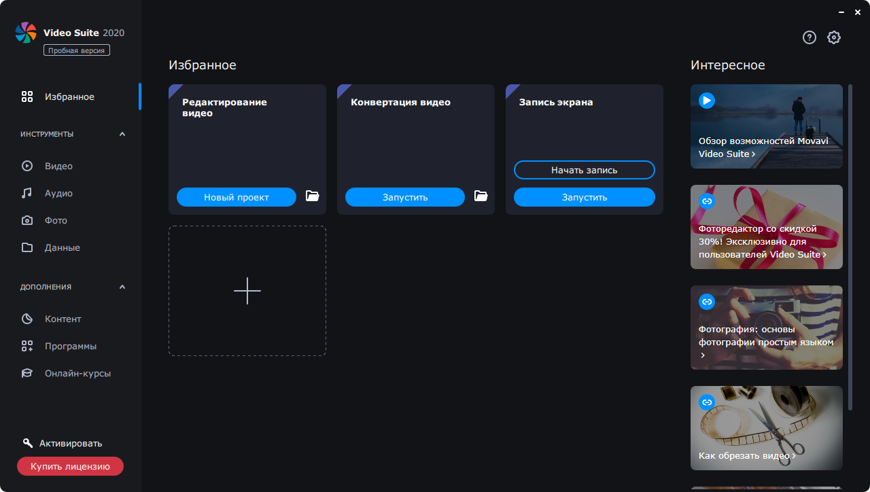The height and width of the screenshot is (492, 870).
Task: Click the Видео play circle icon
Action: [27, 166]
